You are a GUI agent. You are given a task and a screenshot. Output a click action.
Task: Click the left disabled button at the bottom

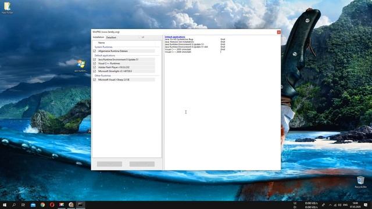pyautogui.click(x=109, y=164)
